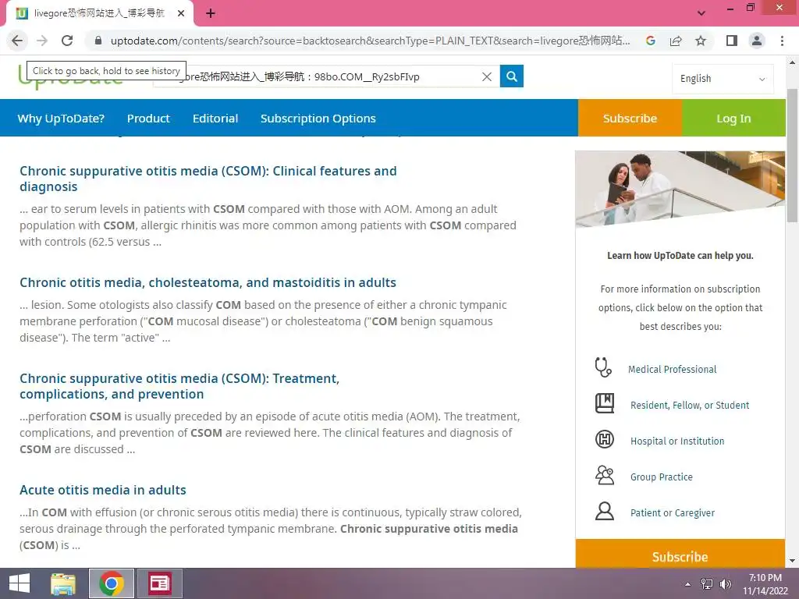The height and width of the screenshot is (599, 799).
Task: Click Hospital or Institution link
Action: (x=677, y=441)
